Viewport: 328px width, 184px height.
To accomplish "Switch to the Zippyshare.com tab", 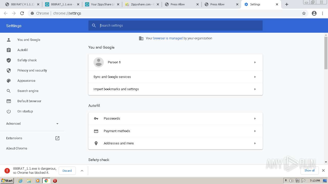I will point(142,4).
